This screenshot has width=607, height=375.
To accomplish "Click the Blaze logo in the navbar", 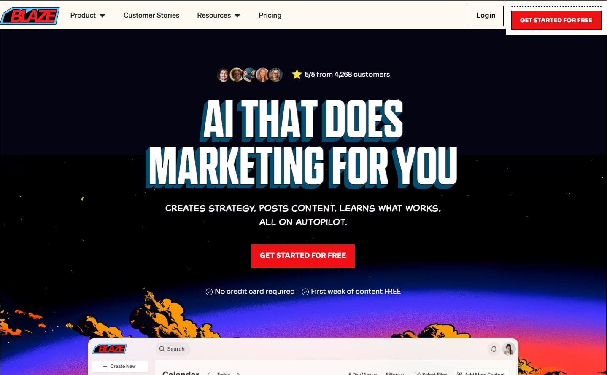I will pos(30,16).
